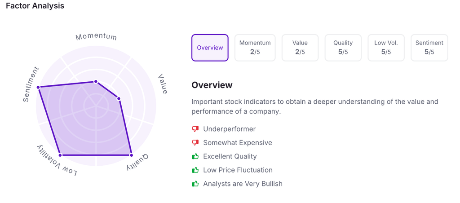
Task: Click the Low Volatility data point on chart
Action: pyautogui.click(x=60, y=155)
